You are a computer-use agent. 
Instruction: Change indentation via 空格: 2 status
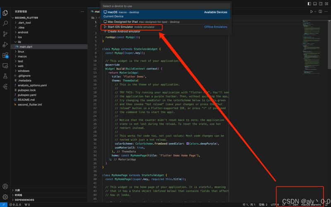tap(263, 205)
